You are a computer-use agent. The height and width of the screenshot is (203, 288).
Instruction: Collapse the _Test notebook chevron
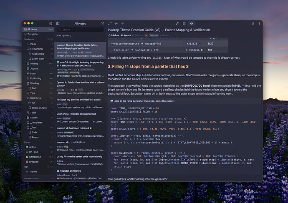click(x=25, y=128)
